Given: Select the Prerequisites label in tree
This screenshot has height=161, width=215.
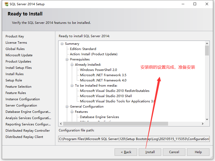Looking at the screenshot, I should click(80, 59).
